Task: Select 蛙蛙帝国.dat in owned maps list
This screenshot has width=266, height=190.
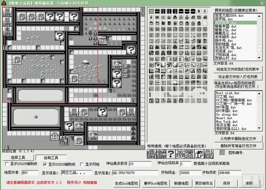Action: click(x=226, y=26)
